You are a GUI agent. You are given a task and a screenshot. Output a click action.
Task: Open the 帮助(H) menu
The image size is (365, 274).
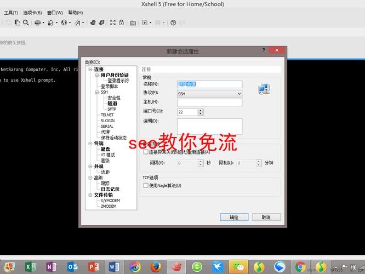click(x=76, y=13)
